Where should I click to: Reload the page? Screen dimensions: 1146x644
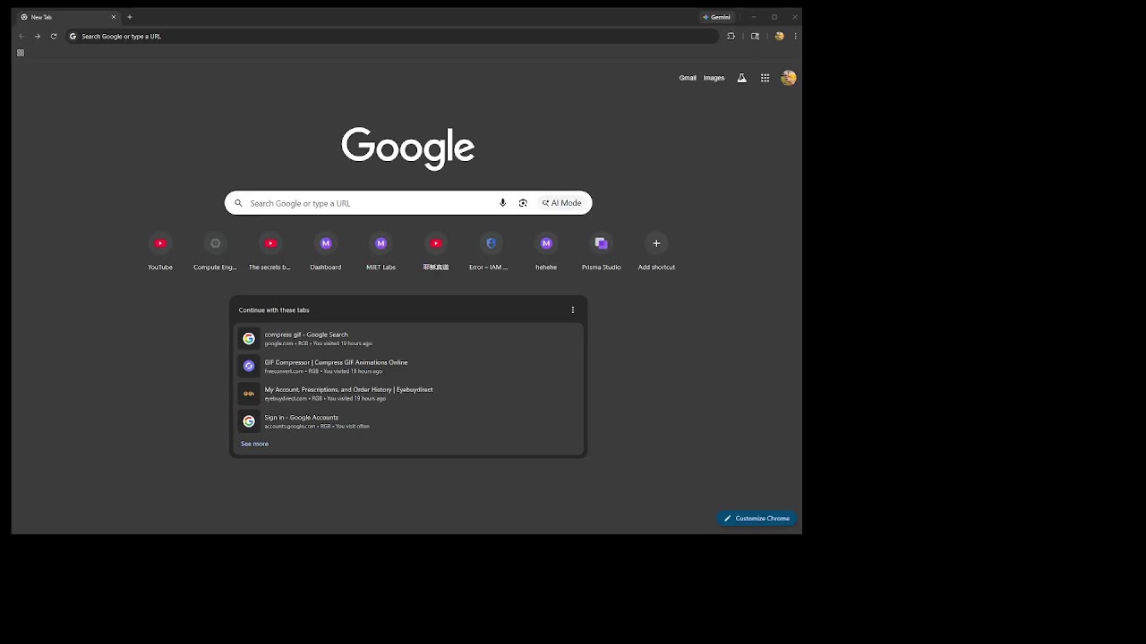pos(54,37)
